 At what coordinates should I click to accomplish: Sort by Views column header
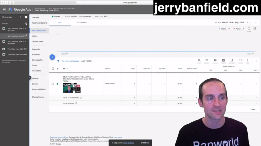click(x=133, y=69)
